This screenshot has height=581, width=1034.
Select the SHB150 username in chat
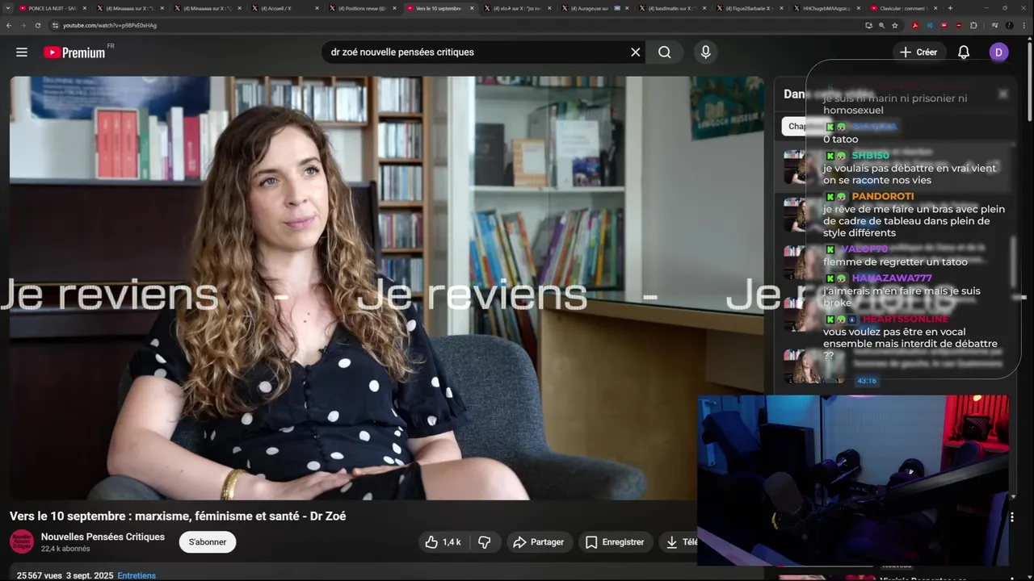(870, 156)
